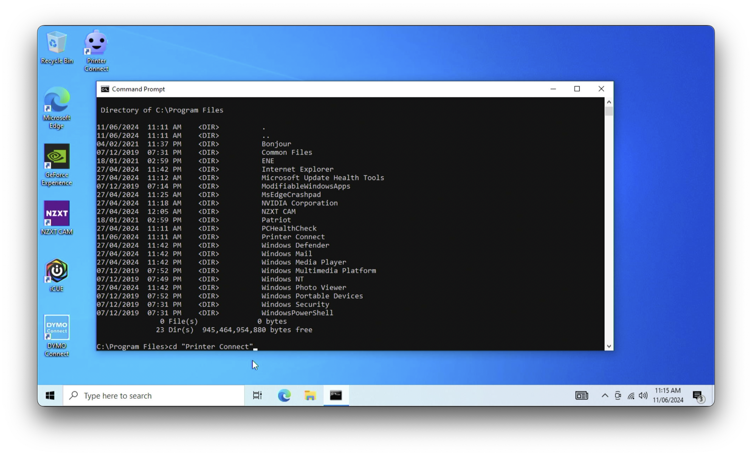Open the iCUE desktop icon
Viewport: 752px width, 456px height.
pos(57,271)
